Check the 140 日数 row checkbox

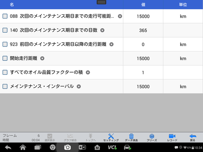click(5, 30)
